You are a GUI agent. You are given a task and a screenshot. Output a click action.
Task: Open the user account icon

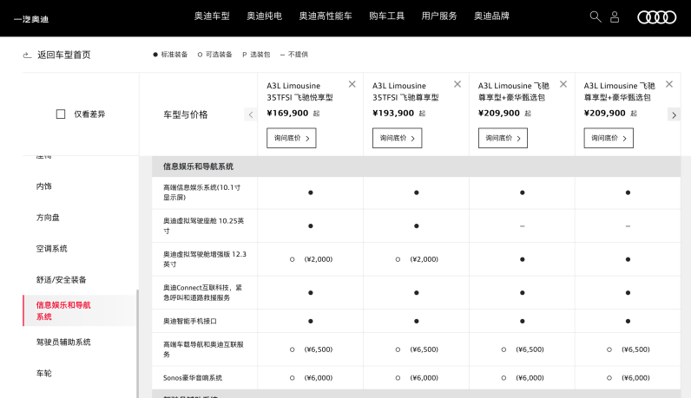coord(615,16)
